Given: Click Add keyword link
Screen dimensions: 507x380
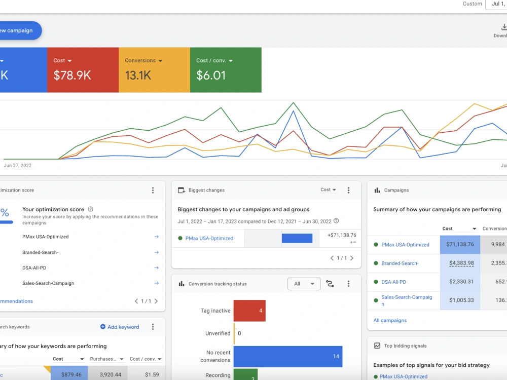Looking at the screenshot, I should (120, 327).
